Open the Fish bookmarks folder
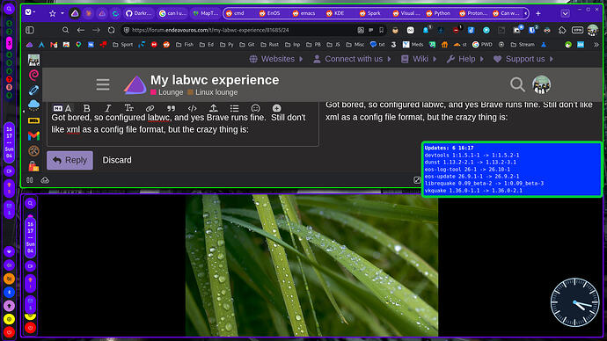 pyautogui.click(x=185, y=45)
